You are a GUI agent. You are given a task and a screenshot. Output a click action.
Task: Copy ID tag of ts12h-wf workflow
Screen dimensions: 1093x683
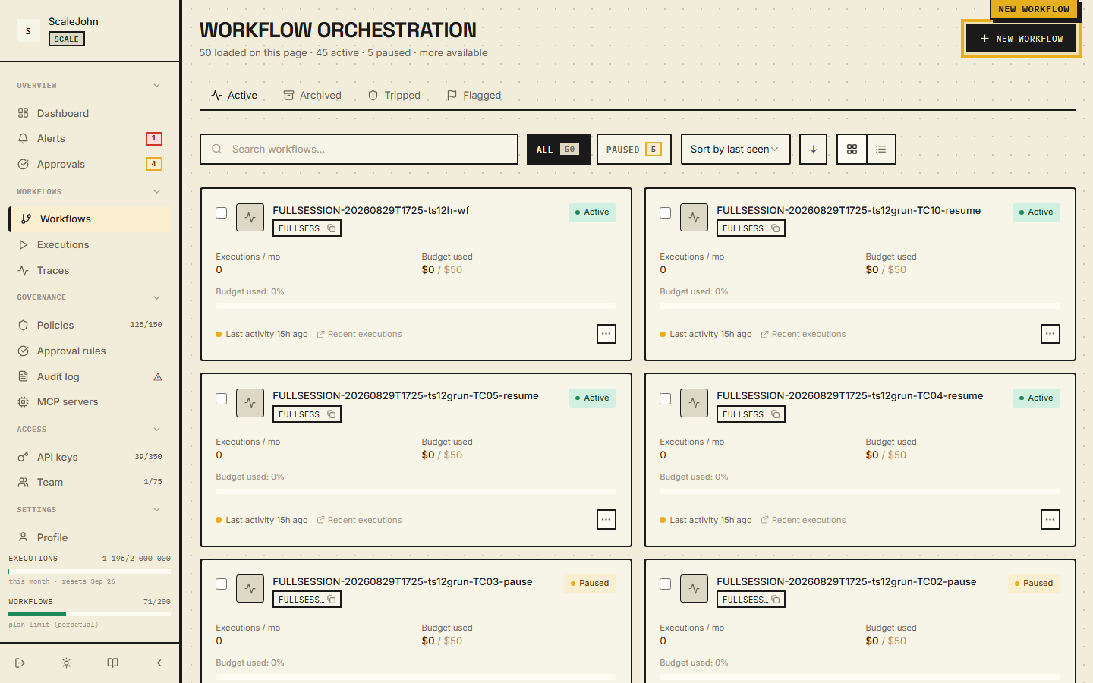pyautogui.click(x=307, y=228)
